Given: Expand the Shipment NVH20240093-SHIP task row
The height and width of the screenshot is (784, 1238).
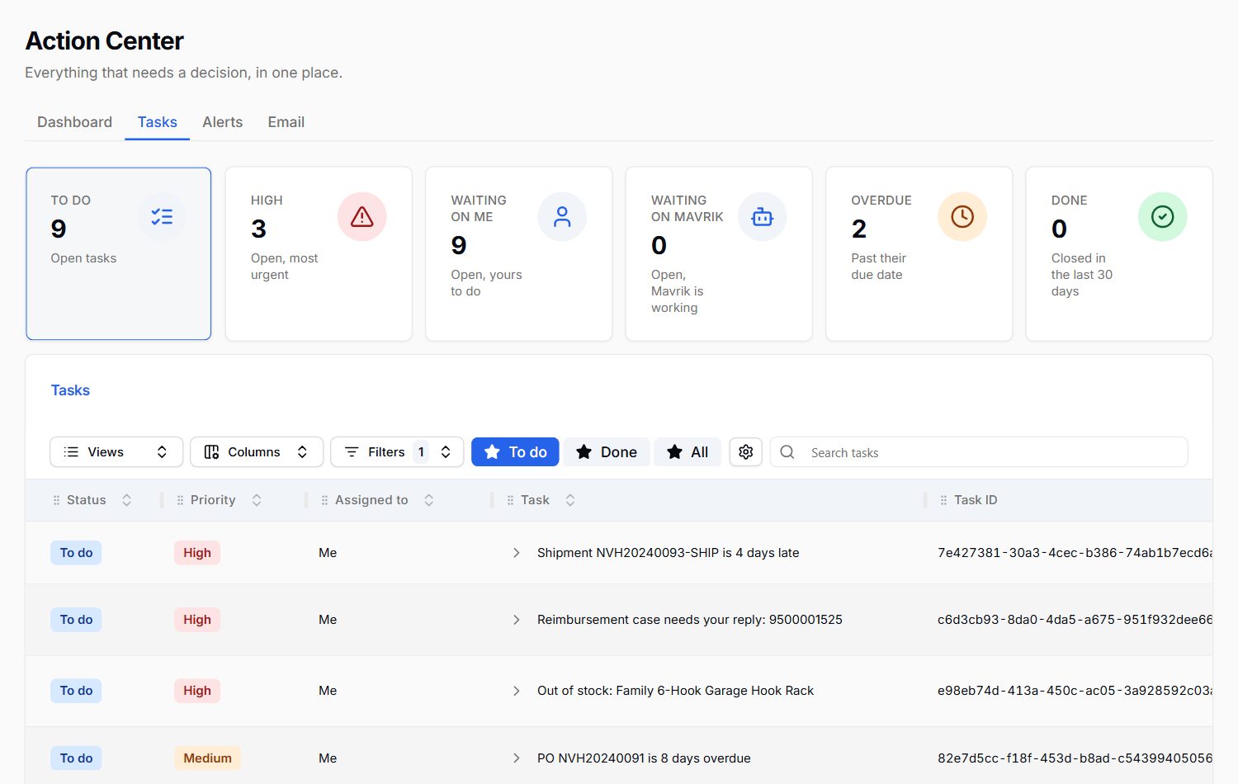Looking at the screenshot, I should (516, 553).
